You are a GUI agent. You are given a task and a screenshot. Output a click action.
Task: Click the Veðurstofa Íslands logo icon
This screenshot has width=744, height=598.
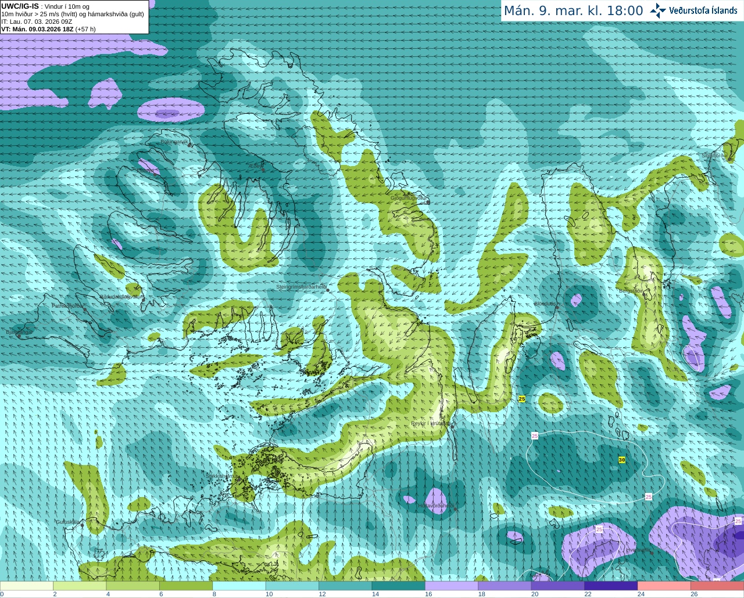(x=657, y=10)
